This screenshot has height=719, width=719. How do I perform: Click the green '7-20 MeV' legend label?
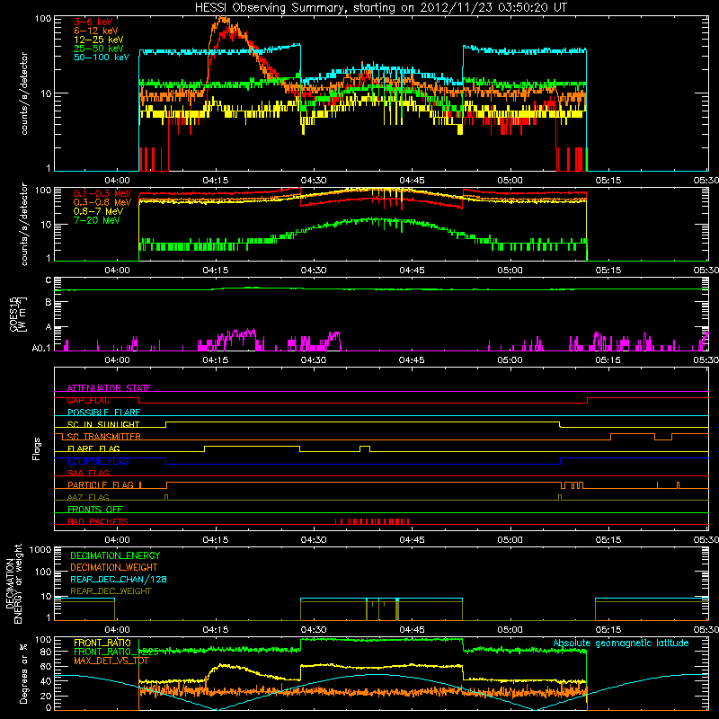coord(96,220)
